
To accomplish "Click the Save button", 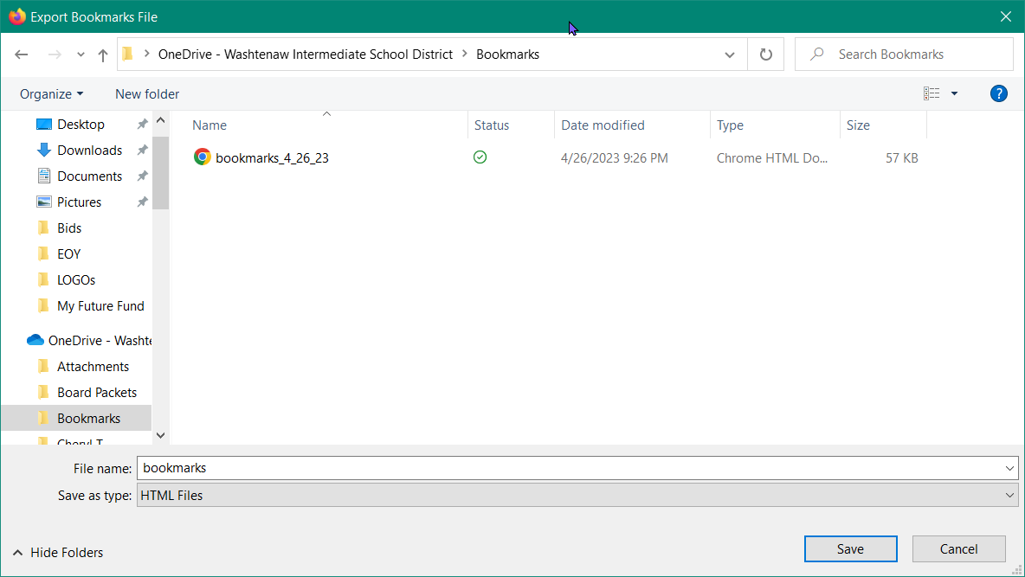I will pos(850,549).
